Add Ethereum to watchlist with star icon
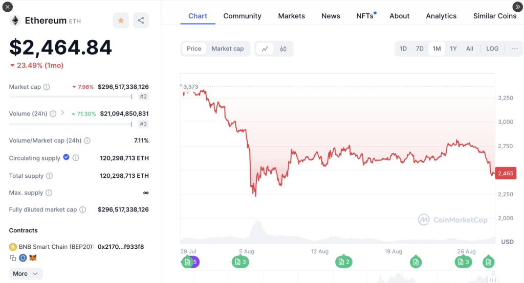Viewport: 524px width, 283px height. (121, 20)
